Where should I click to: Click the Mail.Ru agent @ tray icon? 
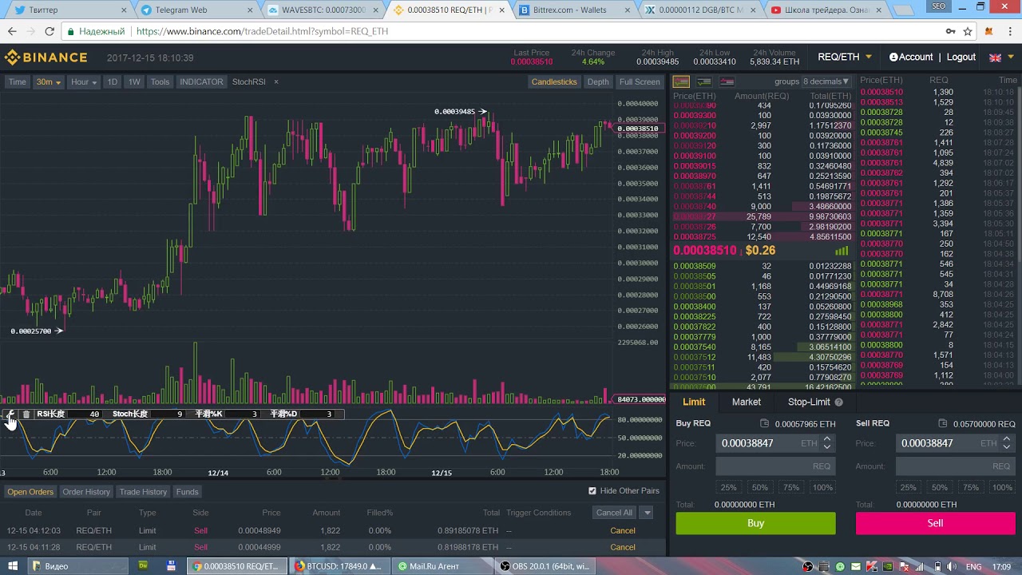(x=840, y=566)
